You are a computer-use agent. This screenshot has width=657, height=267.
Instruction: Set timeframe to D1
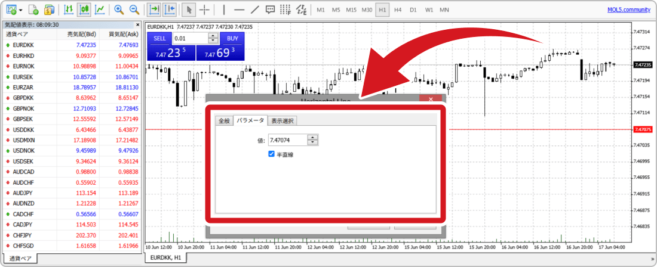pos(413,9)
